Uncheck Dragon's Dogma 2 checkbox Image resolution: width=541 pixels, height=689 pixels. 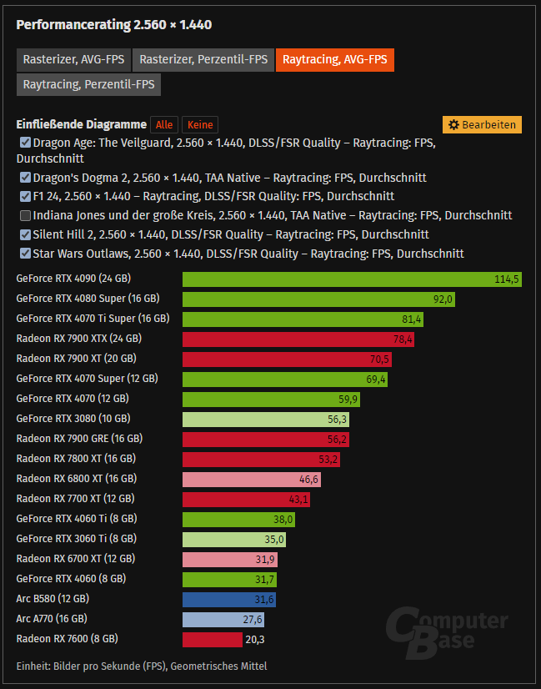[x=25, y=178]
